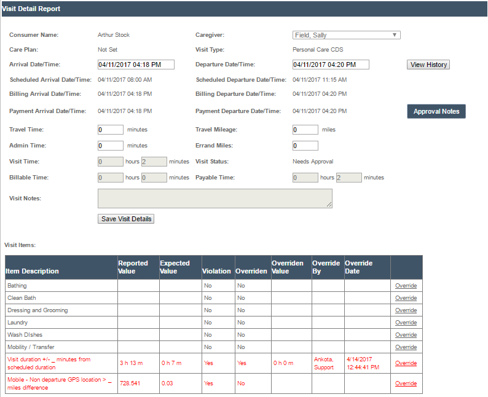Override the Wash Dishes visit item
Image resolution: width=488 pixels, height=397 pixels.
tap(406, 335)
